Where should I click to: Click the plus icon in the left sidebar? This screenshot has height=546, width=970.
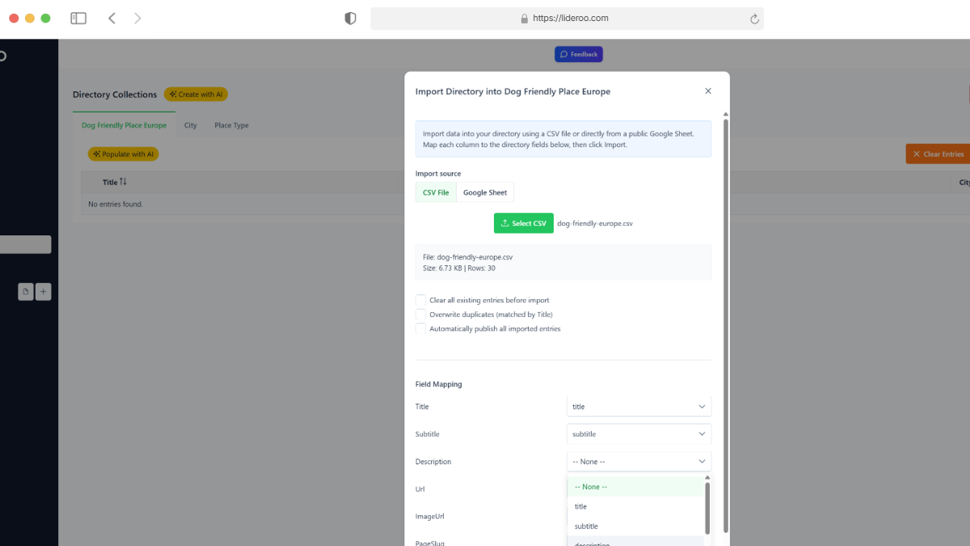coord(43,291)
